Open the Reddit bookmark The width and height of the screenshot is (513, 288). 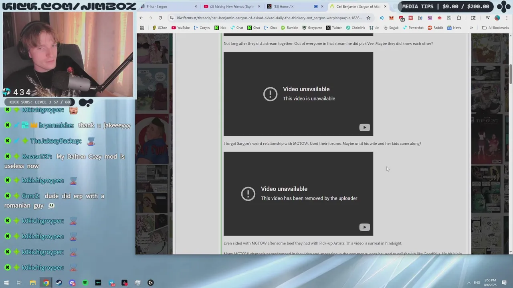pyautogui.click(x=435, y=28)
